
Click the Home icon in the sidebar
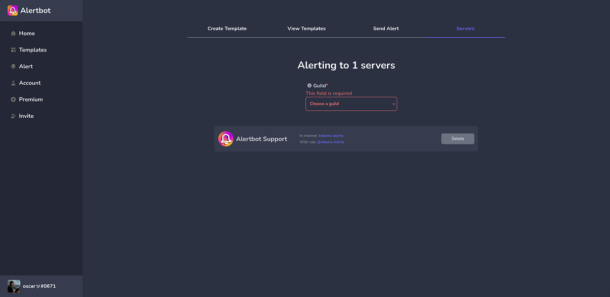pyautogui.click(x=13, y=33)
